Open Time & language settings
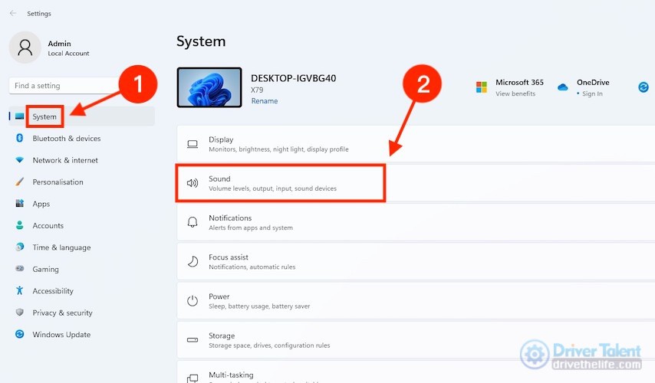Screen dimensions: 655x383 81,247
